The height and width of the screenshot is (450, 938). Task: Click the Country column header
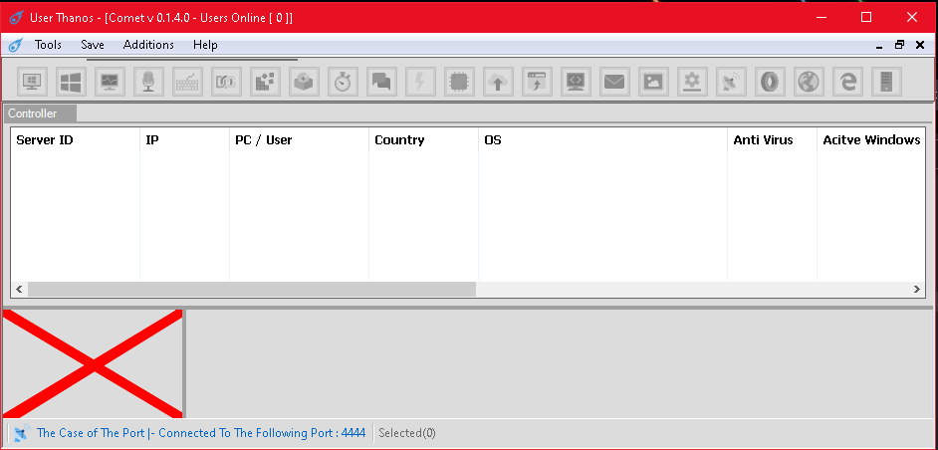pos(399,140)
